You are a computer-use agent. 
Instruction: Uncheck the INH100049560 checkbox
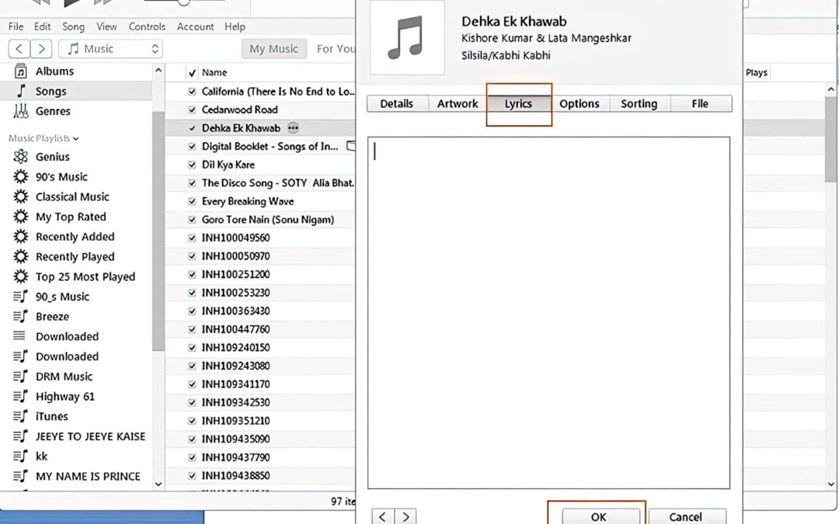192,238
